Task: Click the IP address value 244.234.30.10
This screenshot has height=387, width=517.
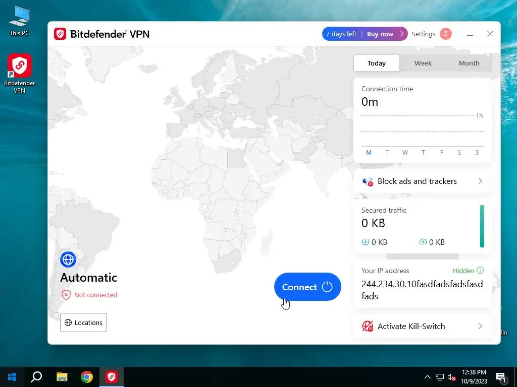Action: [422, 290]
